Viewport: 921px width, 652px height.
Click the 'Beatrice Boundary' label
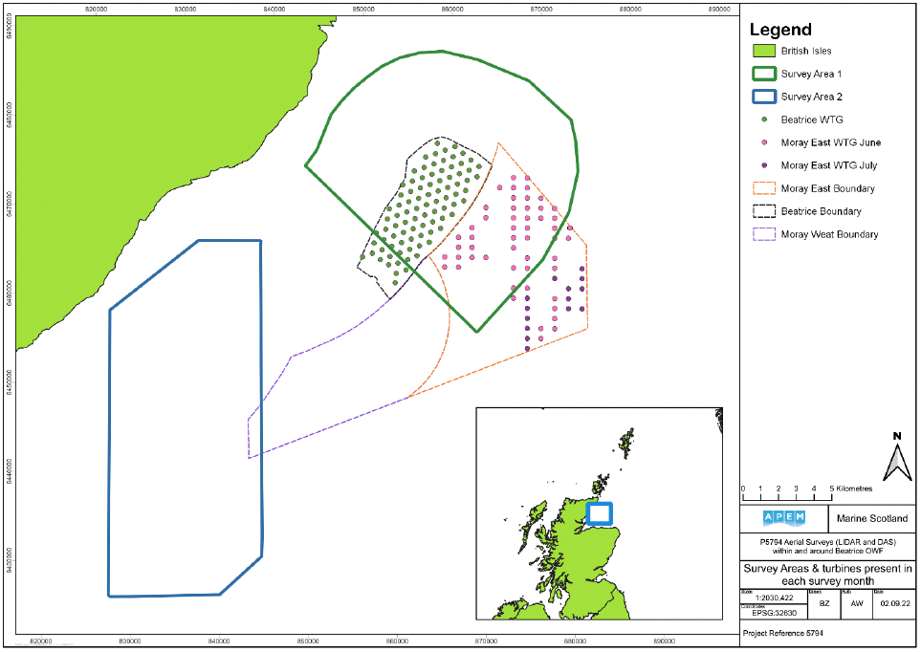click(822, 211)
